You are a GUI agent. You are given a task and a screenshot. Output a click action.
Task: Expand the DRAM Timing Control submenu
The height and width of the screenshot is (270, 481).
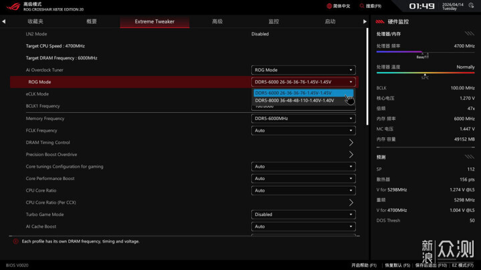click(x=351, y=143)
